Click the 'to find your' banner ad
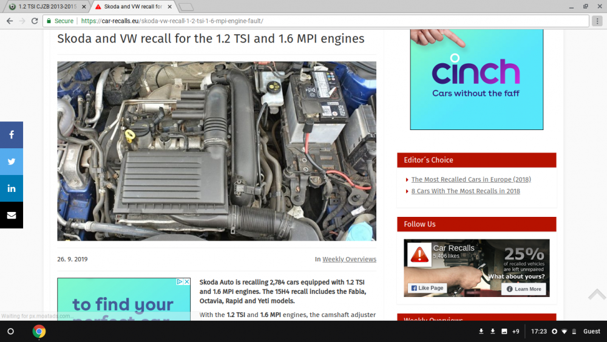607x342 pixels. pos(124,299)
